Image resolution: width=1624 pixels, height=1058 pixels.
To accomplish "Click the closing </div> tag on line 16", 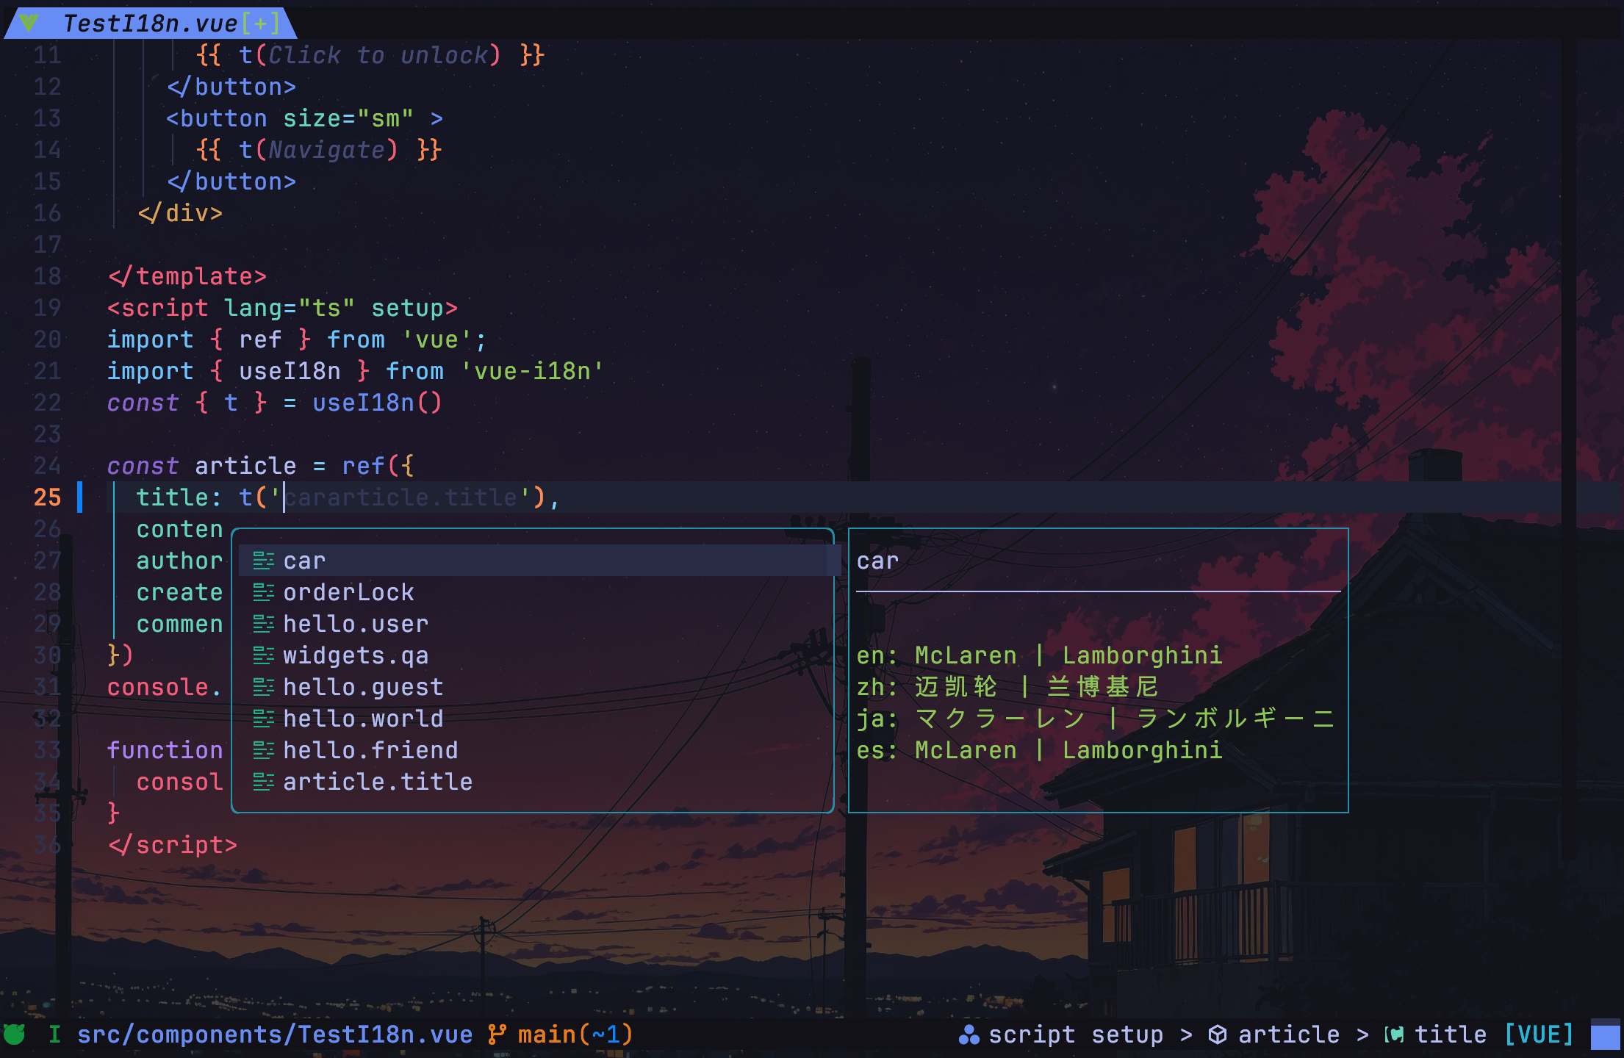I will tap(180, 213).
